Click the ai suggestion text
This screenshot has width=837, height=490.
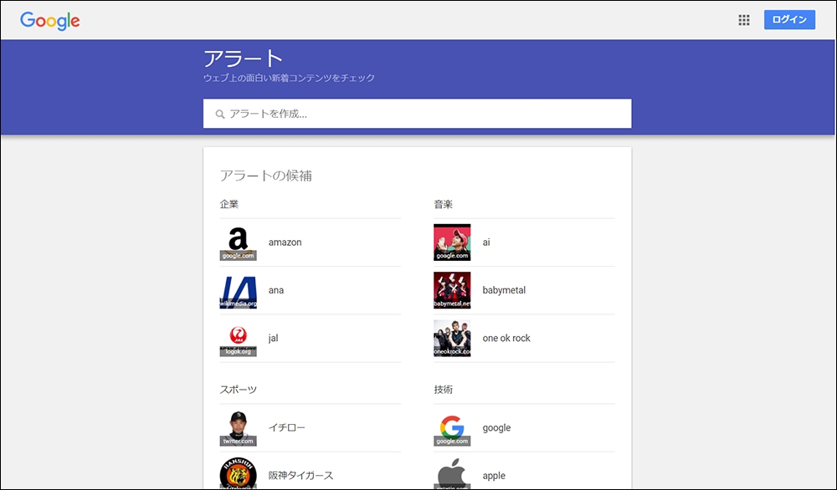pyautogui.click(x=486, y=242)
